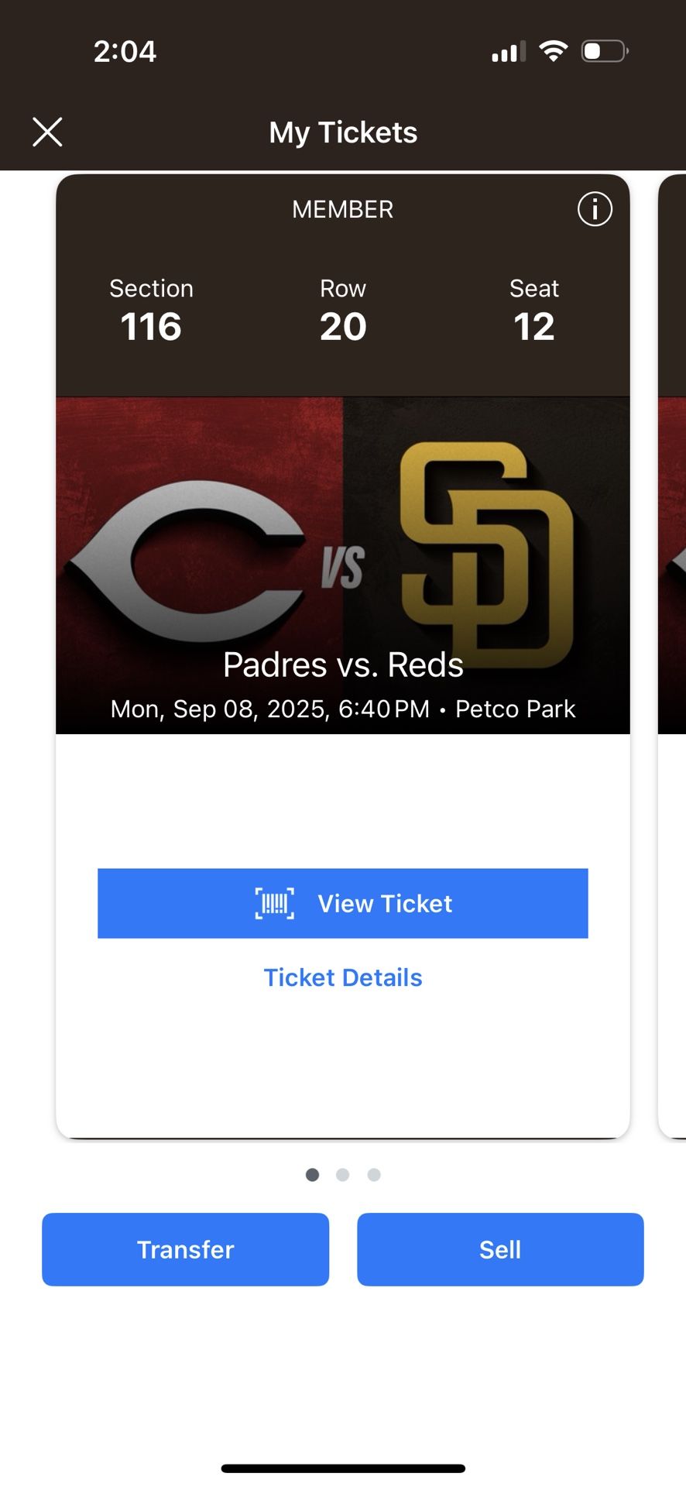The width and height of the screenshot is (686, 1487).
Task: Tap the Wi-Fi status icon
Action: tap(554, 51)
